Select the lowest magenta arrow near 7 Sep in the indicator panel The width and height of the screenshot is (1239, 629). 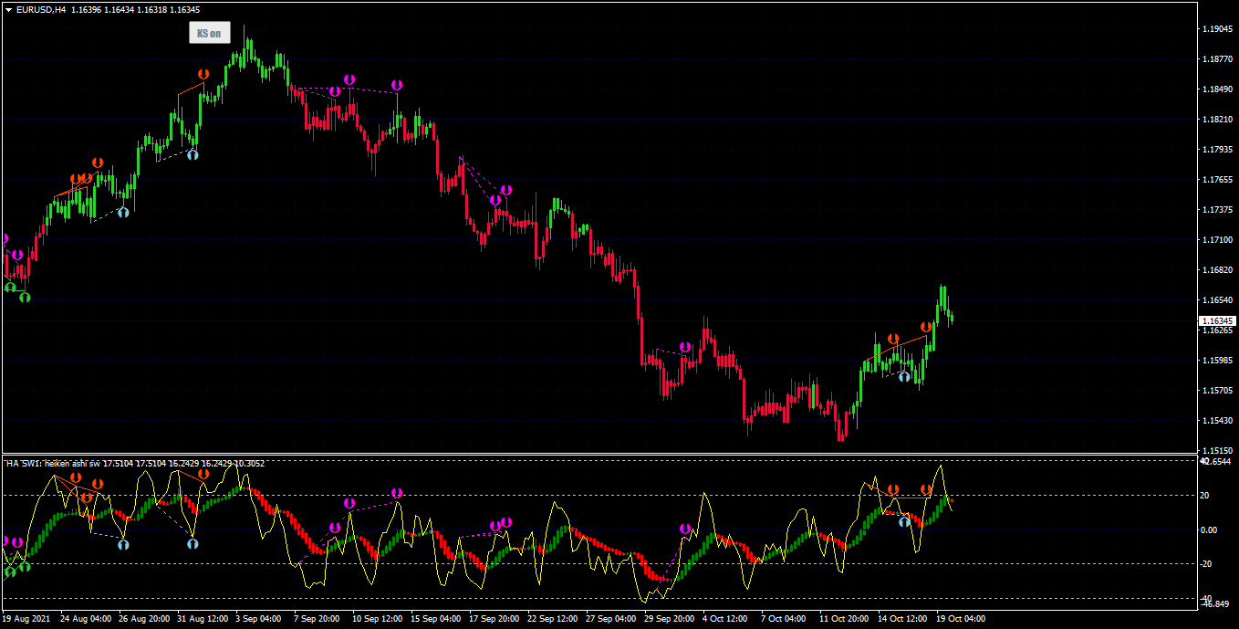coord(335,528)
